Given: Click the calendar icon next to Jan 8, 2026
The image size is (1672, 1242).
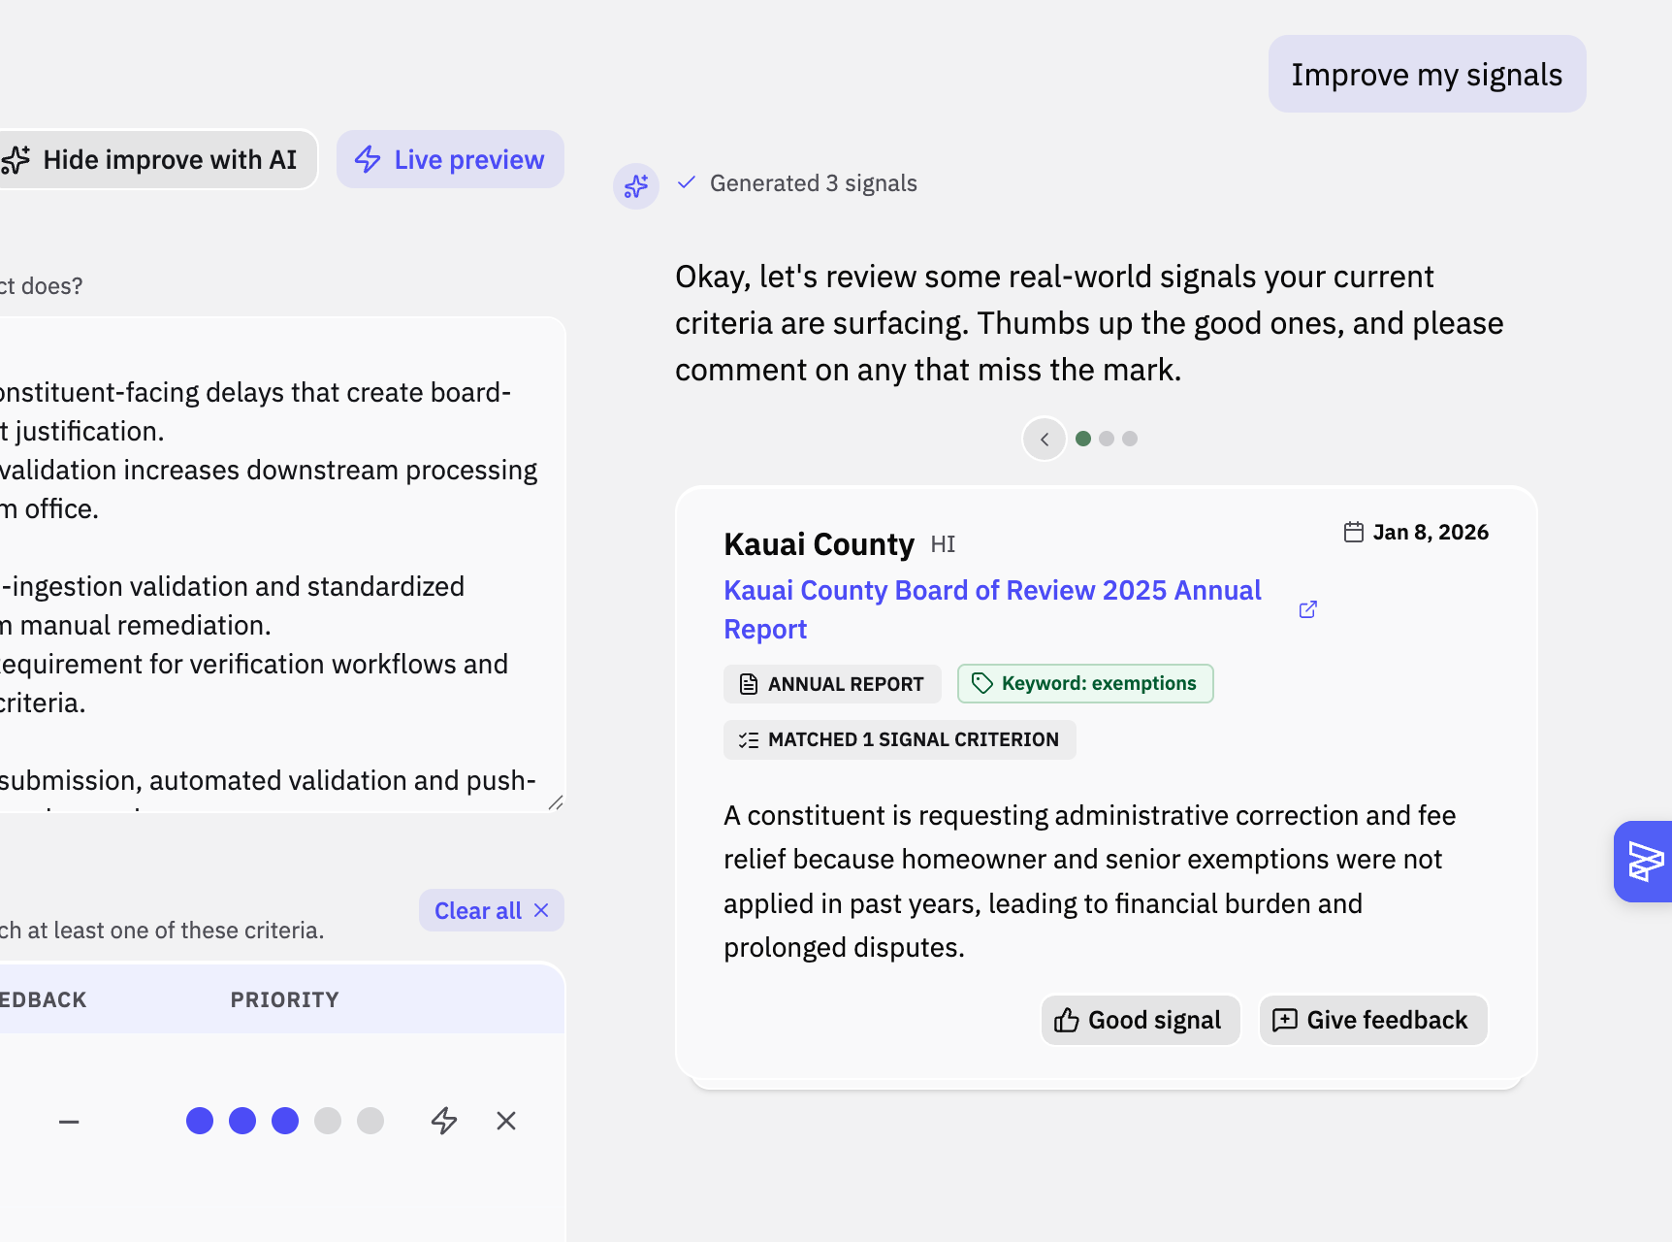Looking at the screenshot, I should 1354,532.
